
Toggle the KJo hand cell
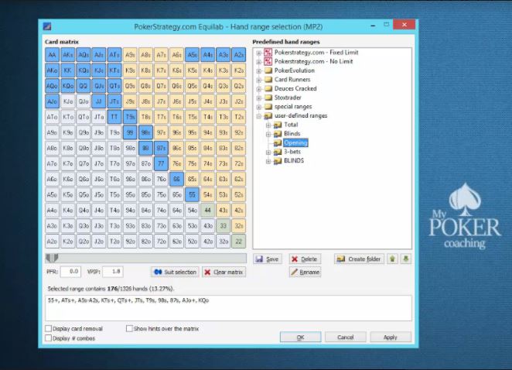click(67, 101)
